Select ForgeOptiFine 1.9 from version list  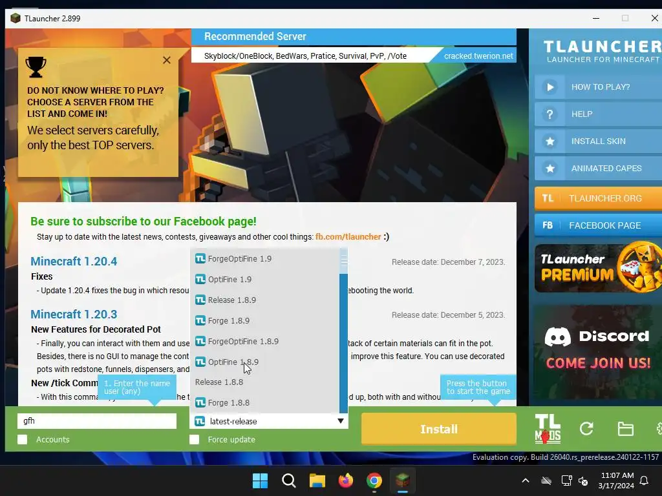pos(265,258)
